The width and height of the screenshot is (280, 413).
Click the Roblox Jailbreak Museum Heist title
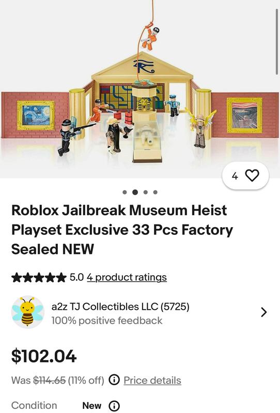point(122,230)
